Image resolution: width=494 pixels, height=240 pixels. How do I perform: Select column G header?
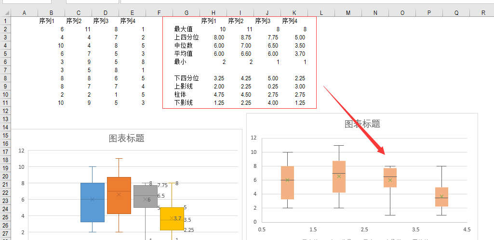187,13
